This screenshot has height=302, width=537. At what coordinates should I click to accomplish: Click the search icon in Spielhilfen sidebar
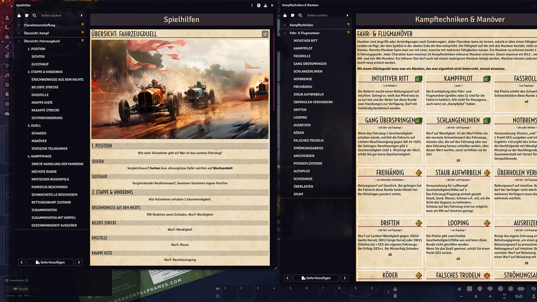[34, 16]
